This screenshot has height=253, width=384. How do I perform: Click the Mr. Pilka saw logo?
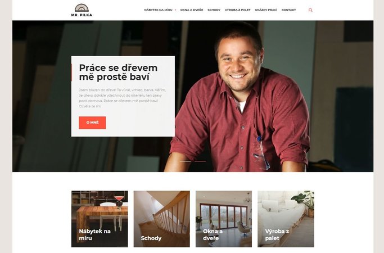(82, 8)
